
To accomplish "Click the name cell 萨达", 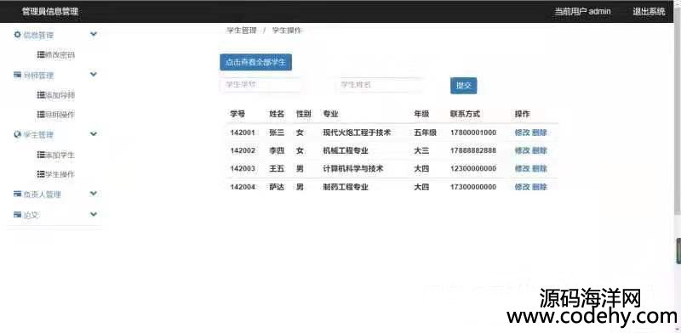I will pos(277,187).
